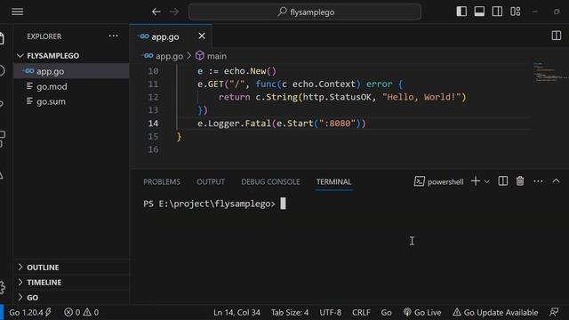Screen dimensions: 569x320
Task: Click line number 11 in the gutter
Action: click(x=153, y=84)
